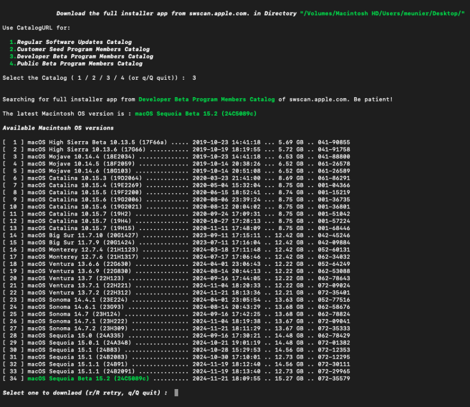The image size is (470, 407).
Task: Click the macOS Catalina 10.15.7 (19H15) line
Action: pos(176,228)
